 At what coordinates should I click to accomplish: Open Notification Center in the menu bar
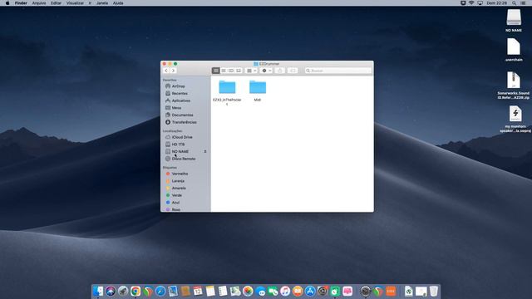523,3
